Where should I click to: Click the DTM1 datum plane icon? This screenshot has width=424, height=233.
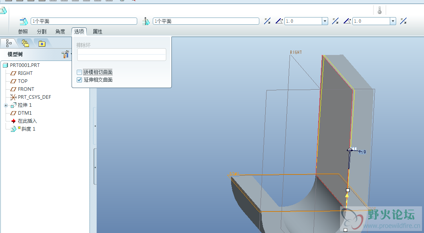pos(13,113)
